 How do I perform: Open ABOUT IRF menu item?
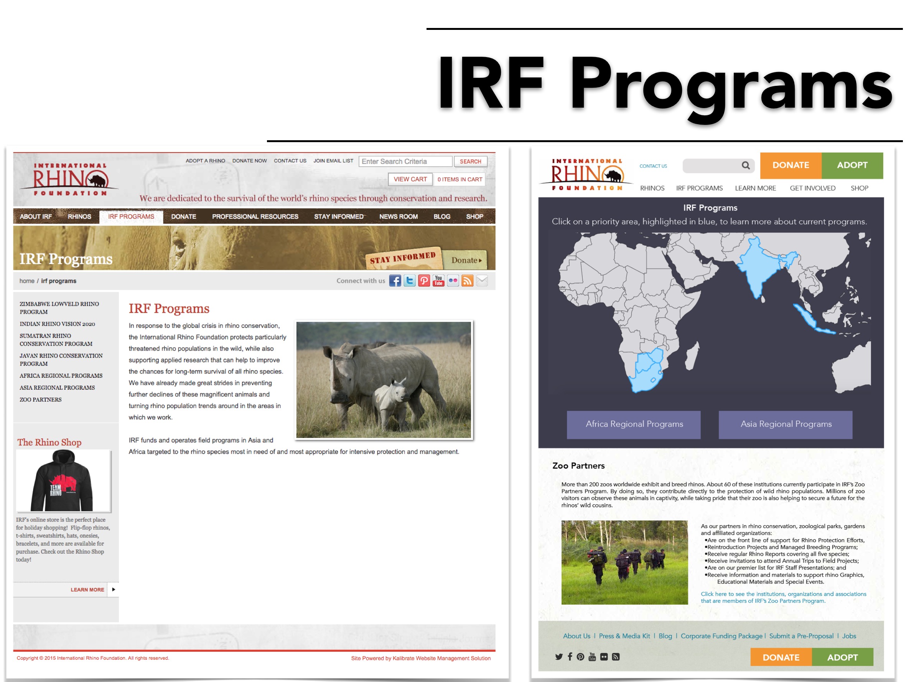(36, 216)
